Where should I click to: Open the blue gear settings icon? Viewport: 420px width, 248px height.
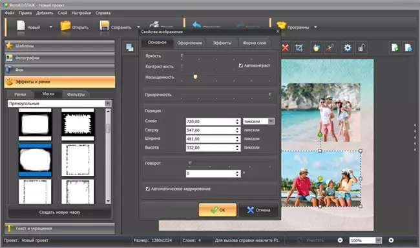[348, 48]
